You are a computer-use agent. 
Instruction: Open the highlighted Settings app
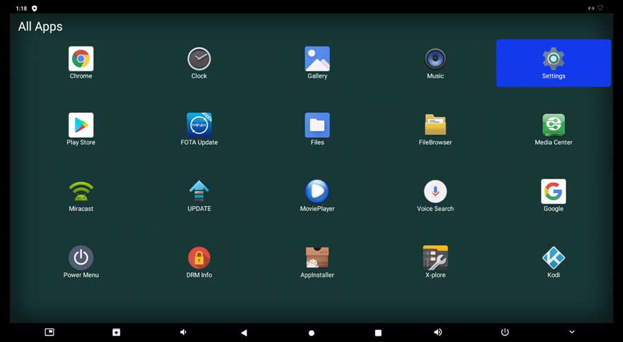554,63
